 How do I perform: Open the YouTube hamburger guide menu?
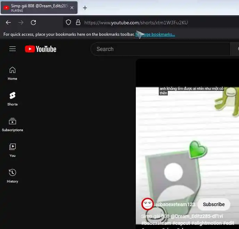coord(13,49)
